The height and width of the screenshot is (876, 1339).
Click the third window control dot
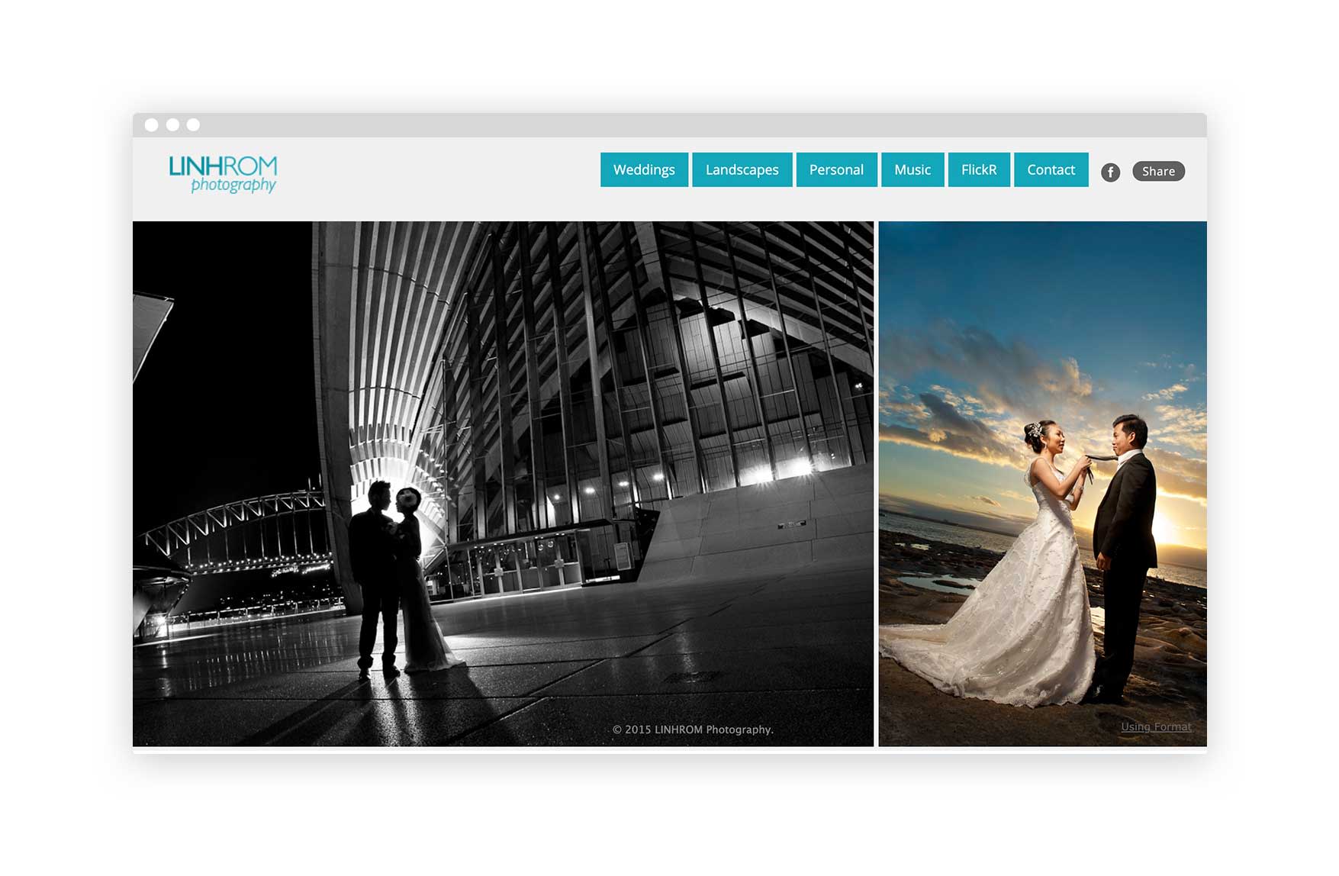pyautogui.click(x=193, y=125)
